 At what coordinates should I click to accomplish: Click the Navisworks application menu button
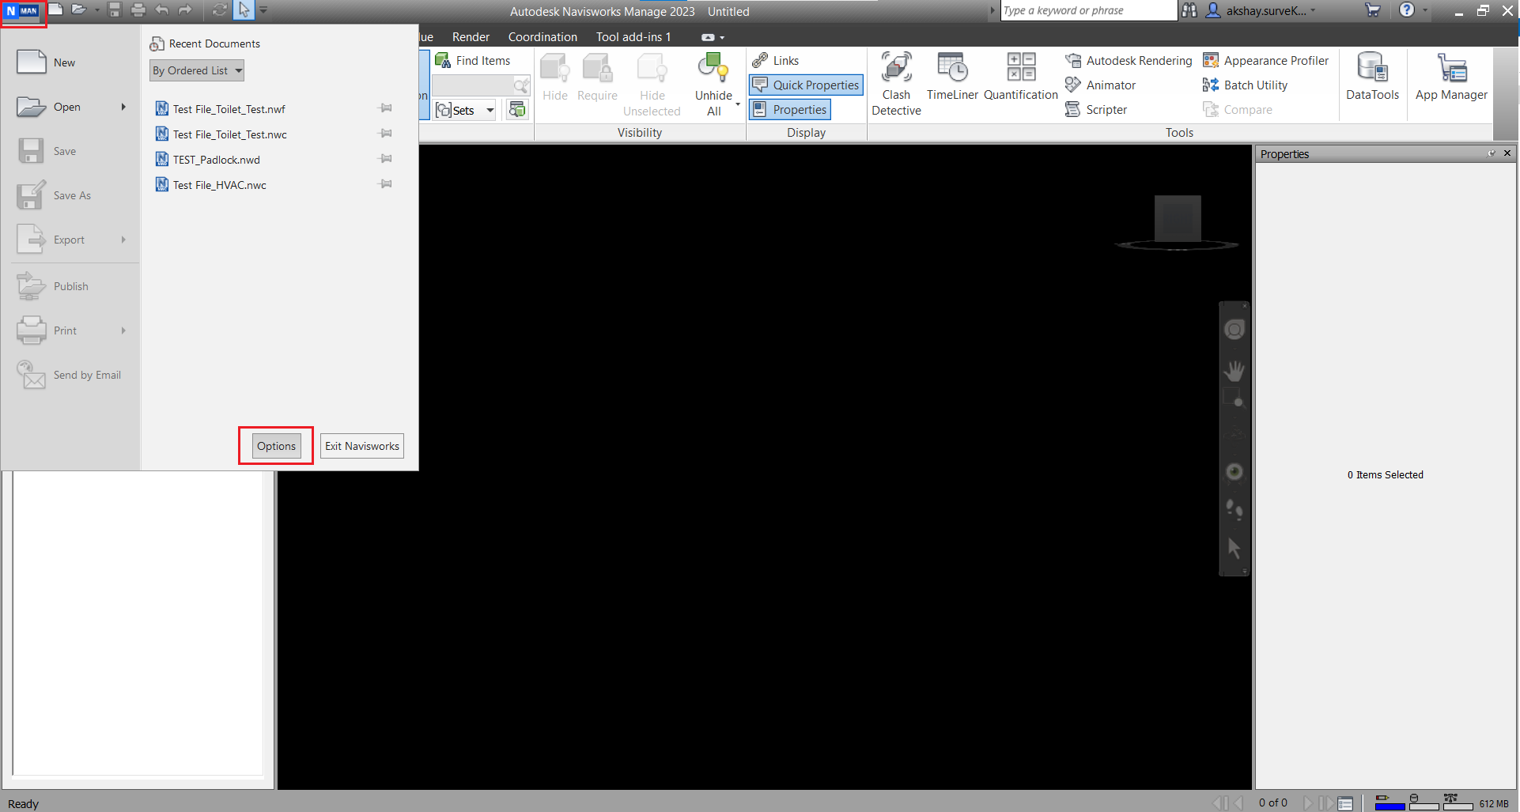(22, 11)
